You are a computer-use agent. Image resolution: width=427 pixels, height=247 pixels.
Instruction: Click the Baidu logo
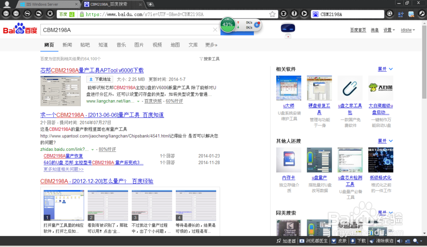click(20, 29)
